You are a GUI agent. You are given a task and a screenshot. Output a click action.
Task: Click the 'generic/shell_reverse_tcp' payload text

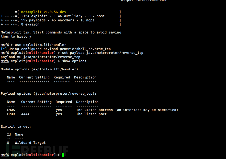[x=85, y=49]
